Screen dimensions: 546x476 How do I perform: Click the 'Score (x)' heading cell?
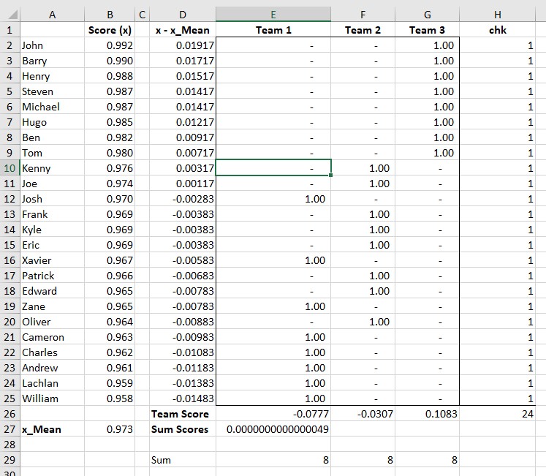[110, 30]
